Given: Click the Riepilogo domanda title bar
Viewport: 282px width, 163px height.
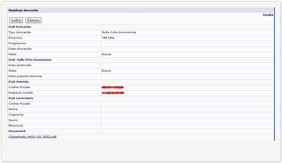Looking at the screenshot, I should [x=23, y=10].
